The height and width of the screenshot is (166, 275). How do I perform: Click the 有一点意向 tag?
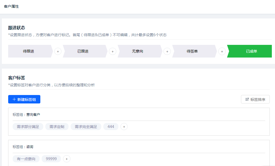tap(26, 159)
